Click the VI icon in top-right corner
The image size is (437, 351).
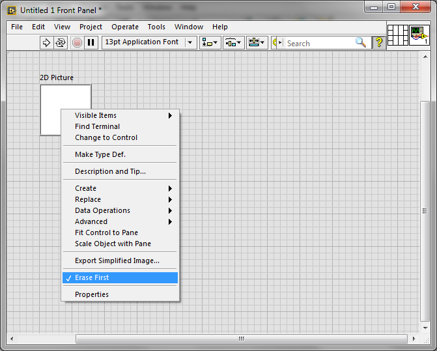click(419, 35)
